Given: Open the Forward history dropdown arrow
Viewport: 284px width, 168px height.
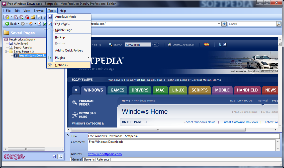Looking at the screenshot, I should (27, 24).
